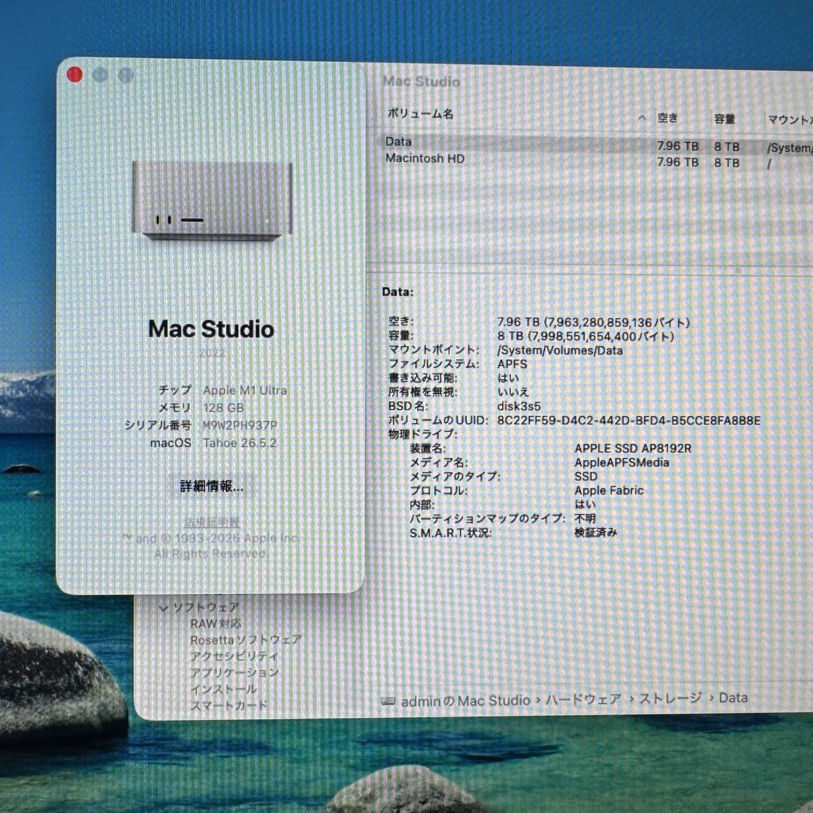This screenshot has width=813, height=813.
Task: Click the 128 GB memory value
Action: pyautogui.click(x=224, y=408)
